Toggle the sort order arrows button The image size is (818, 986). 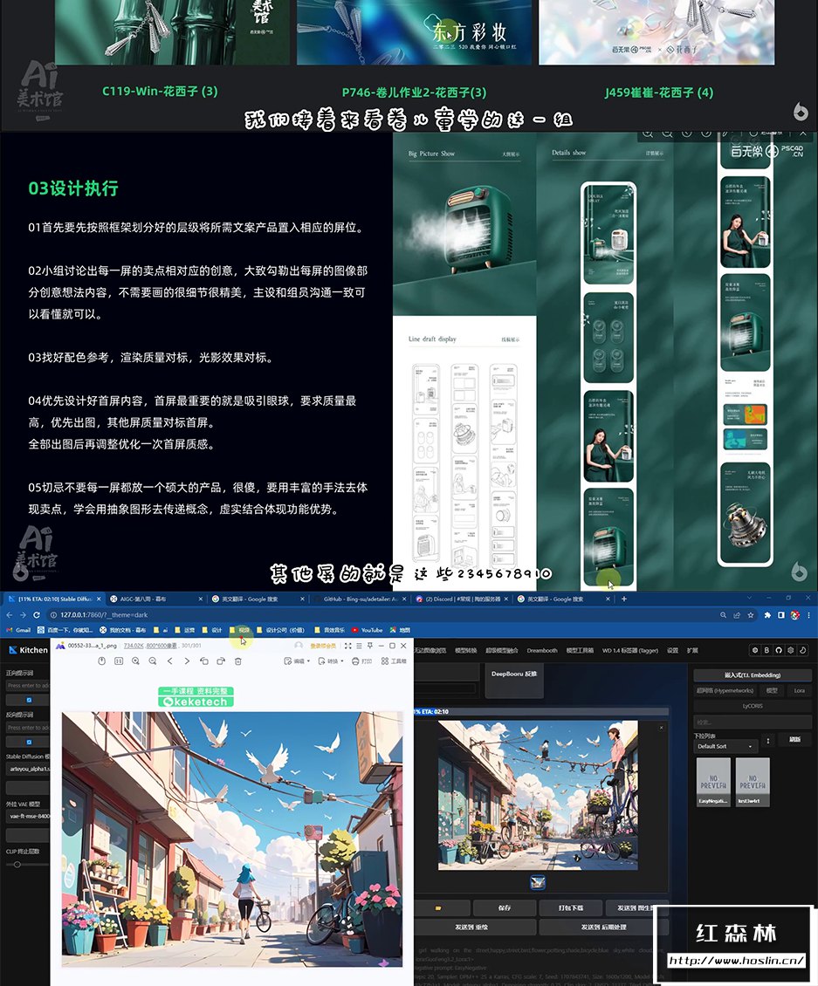tap(767, 741)
